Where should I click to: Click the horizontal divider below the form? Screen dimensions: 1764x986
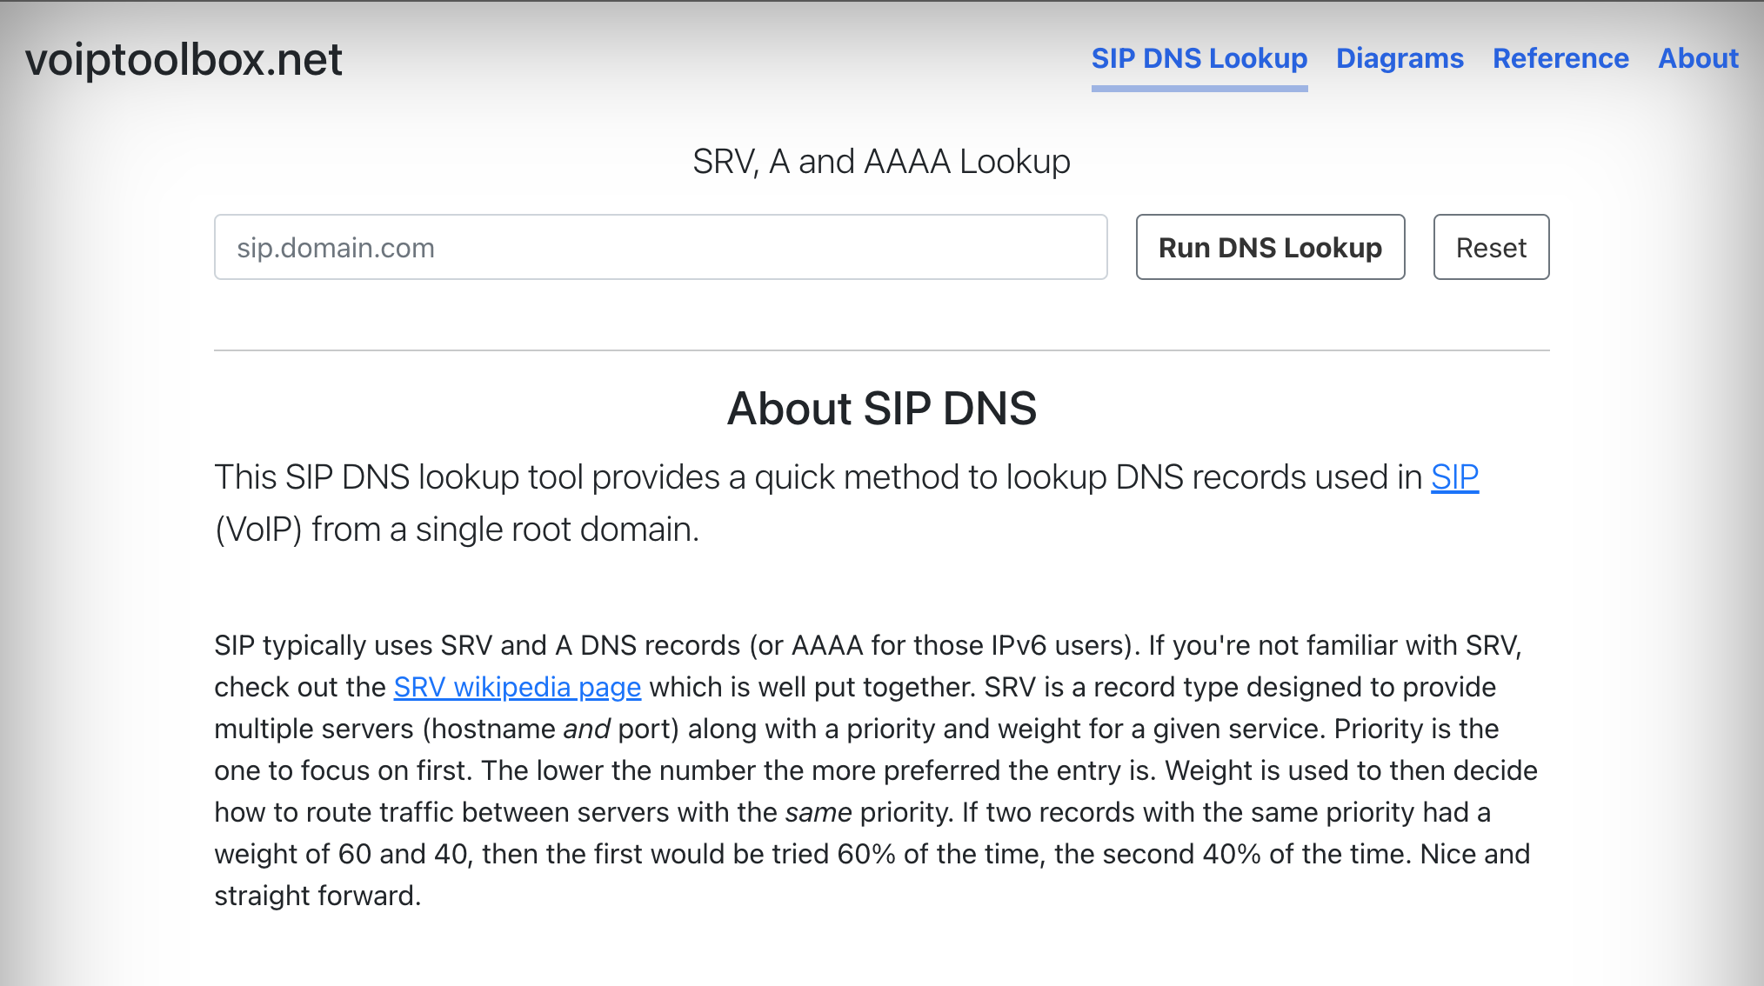881,350
